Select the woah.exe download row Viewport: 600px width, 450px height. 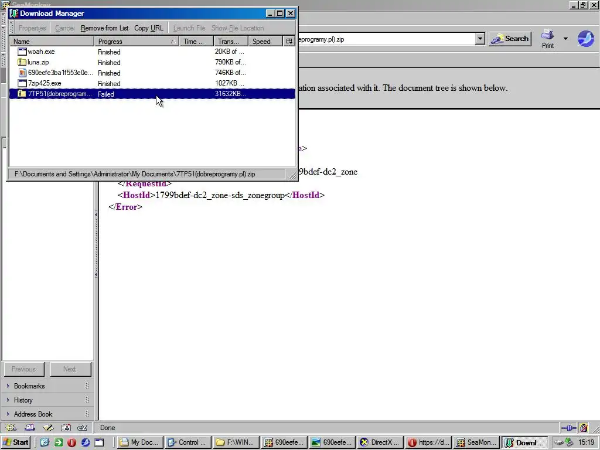152,52
